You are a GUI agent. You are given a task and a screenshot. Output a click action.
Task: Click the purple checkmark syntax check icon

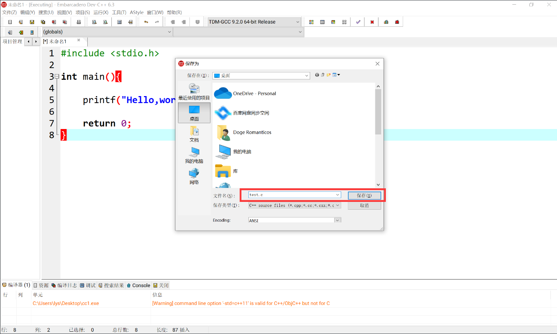tap(358, 22)
